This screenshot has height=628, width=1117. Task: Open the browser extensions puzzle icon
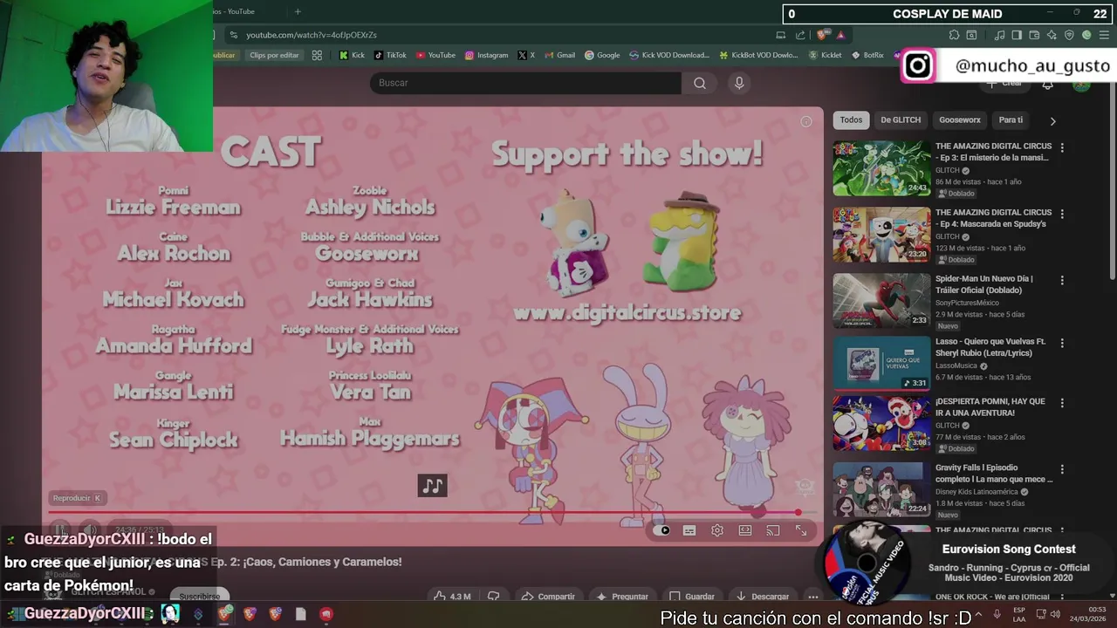click(954, 35)
